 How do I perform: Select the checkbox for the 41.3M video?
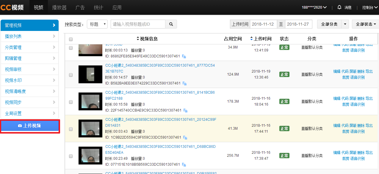(71, 129)
